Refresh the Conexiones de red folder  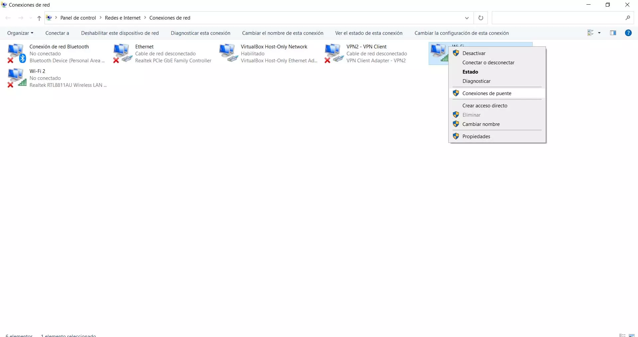click(x=480, y=18)
